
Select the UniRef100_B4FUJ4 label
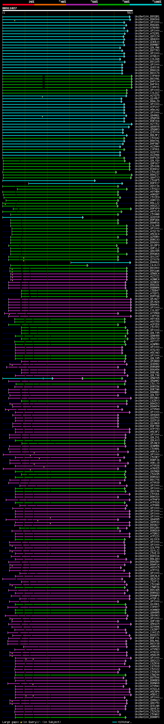pyautogui.click(x=147, y=81)
